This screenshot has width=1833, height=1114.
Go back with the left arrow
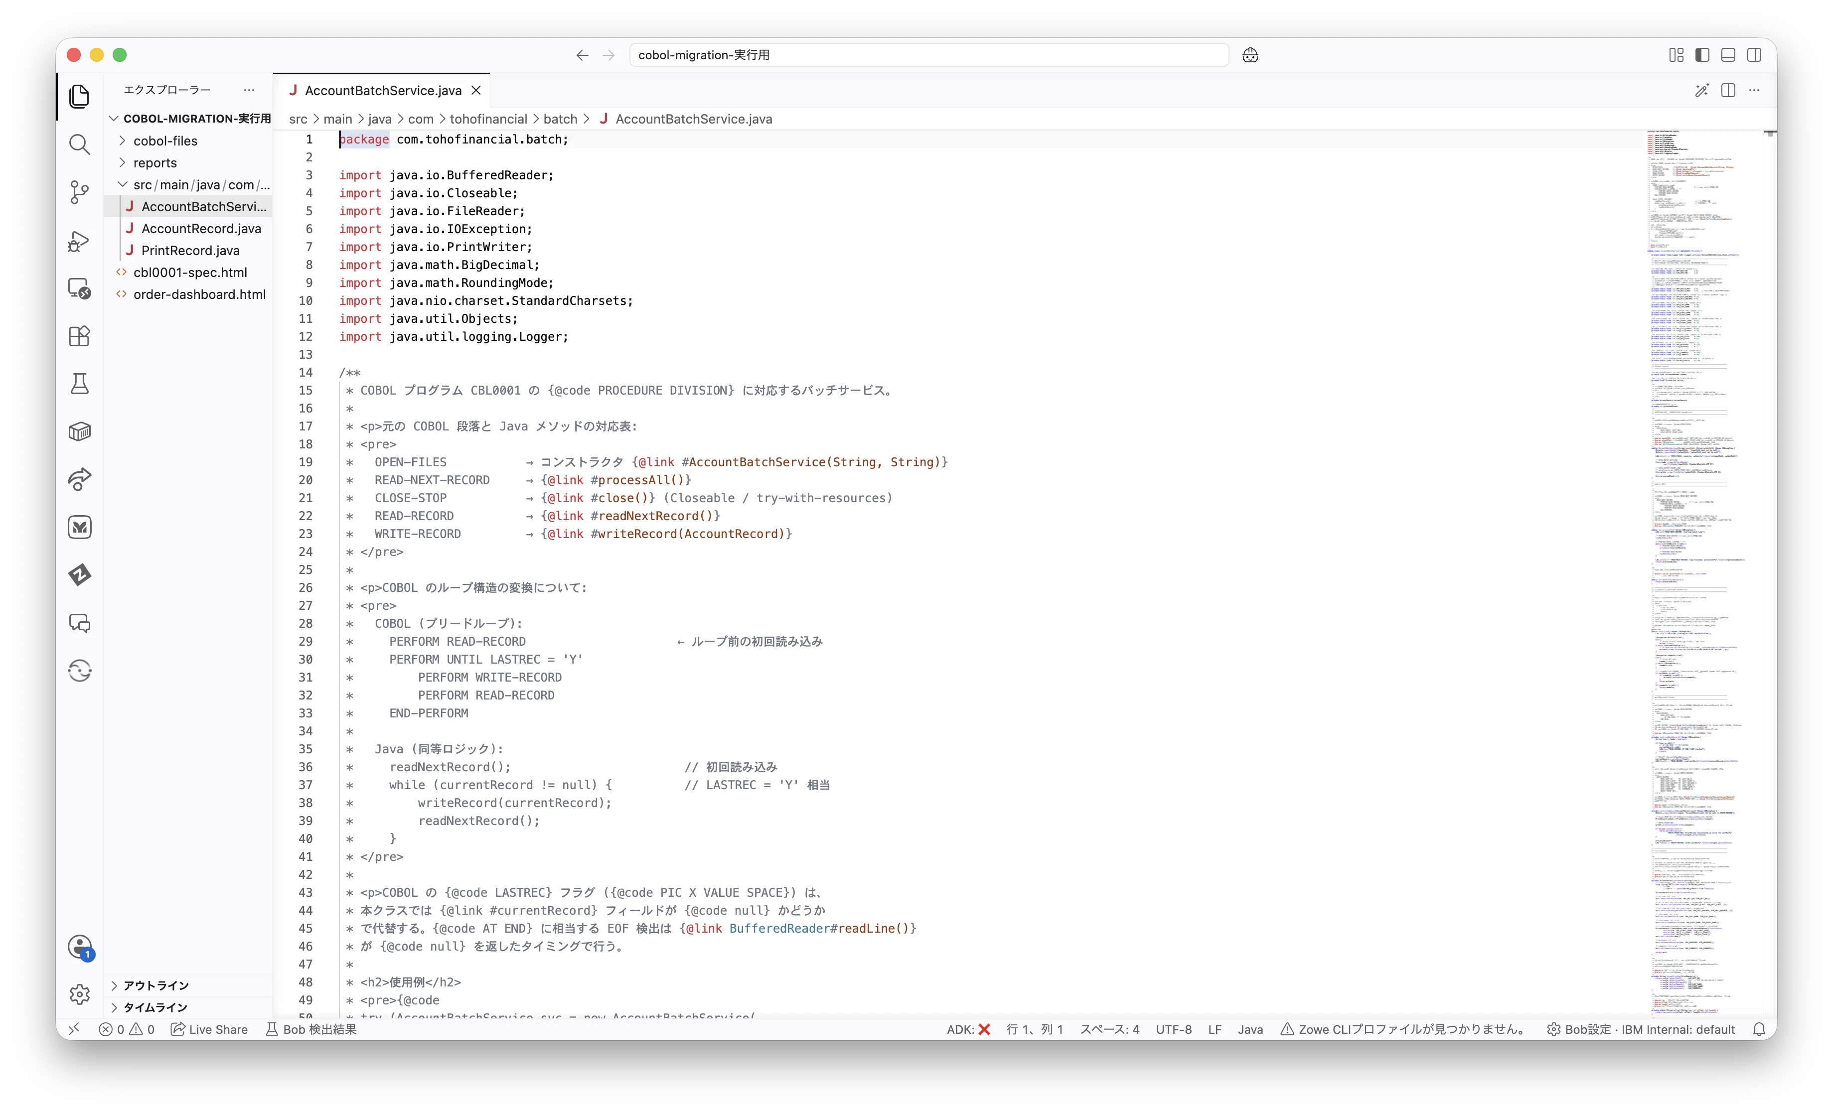(583, 55)
